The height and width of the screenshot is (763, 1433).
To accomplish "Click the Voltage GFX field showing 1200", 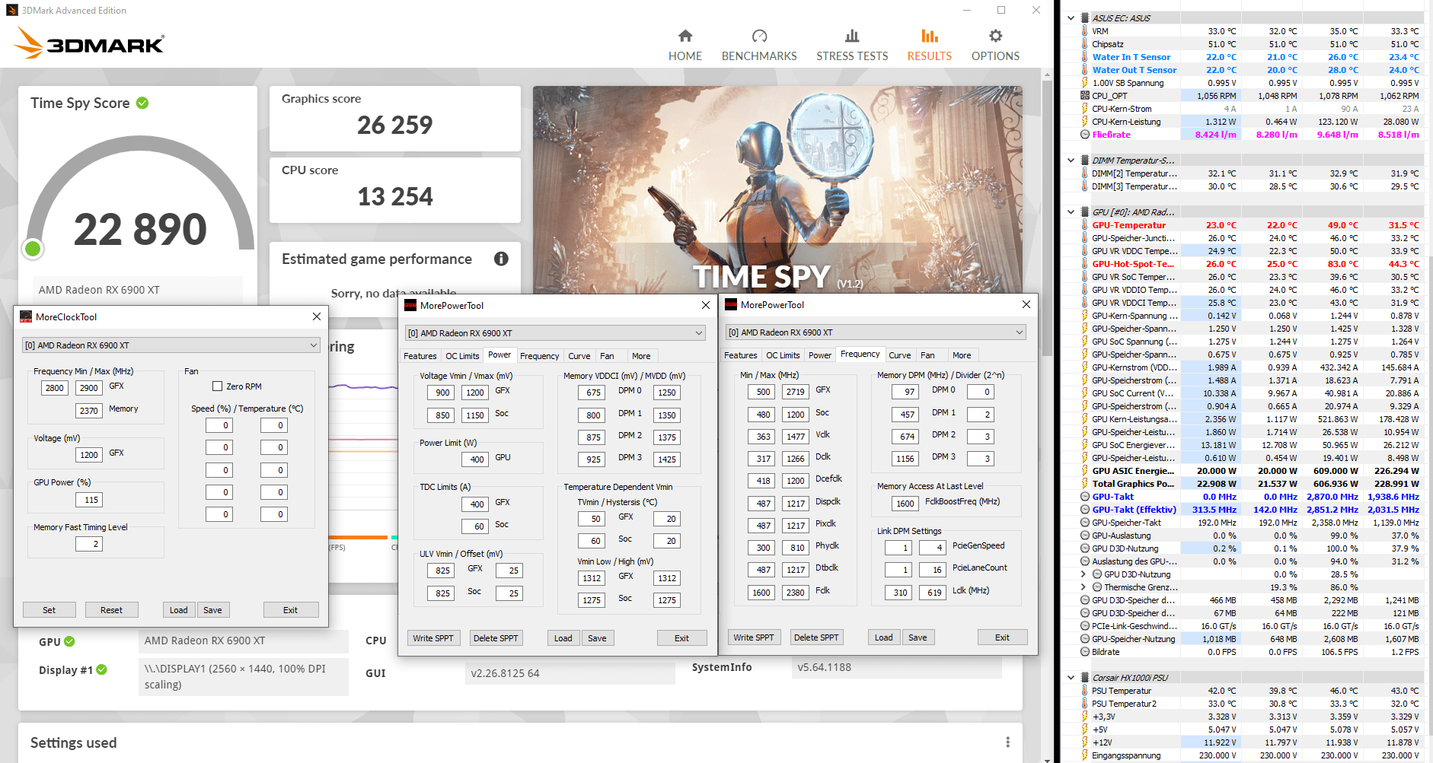I will [x=89, y=455].
